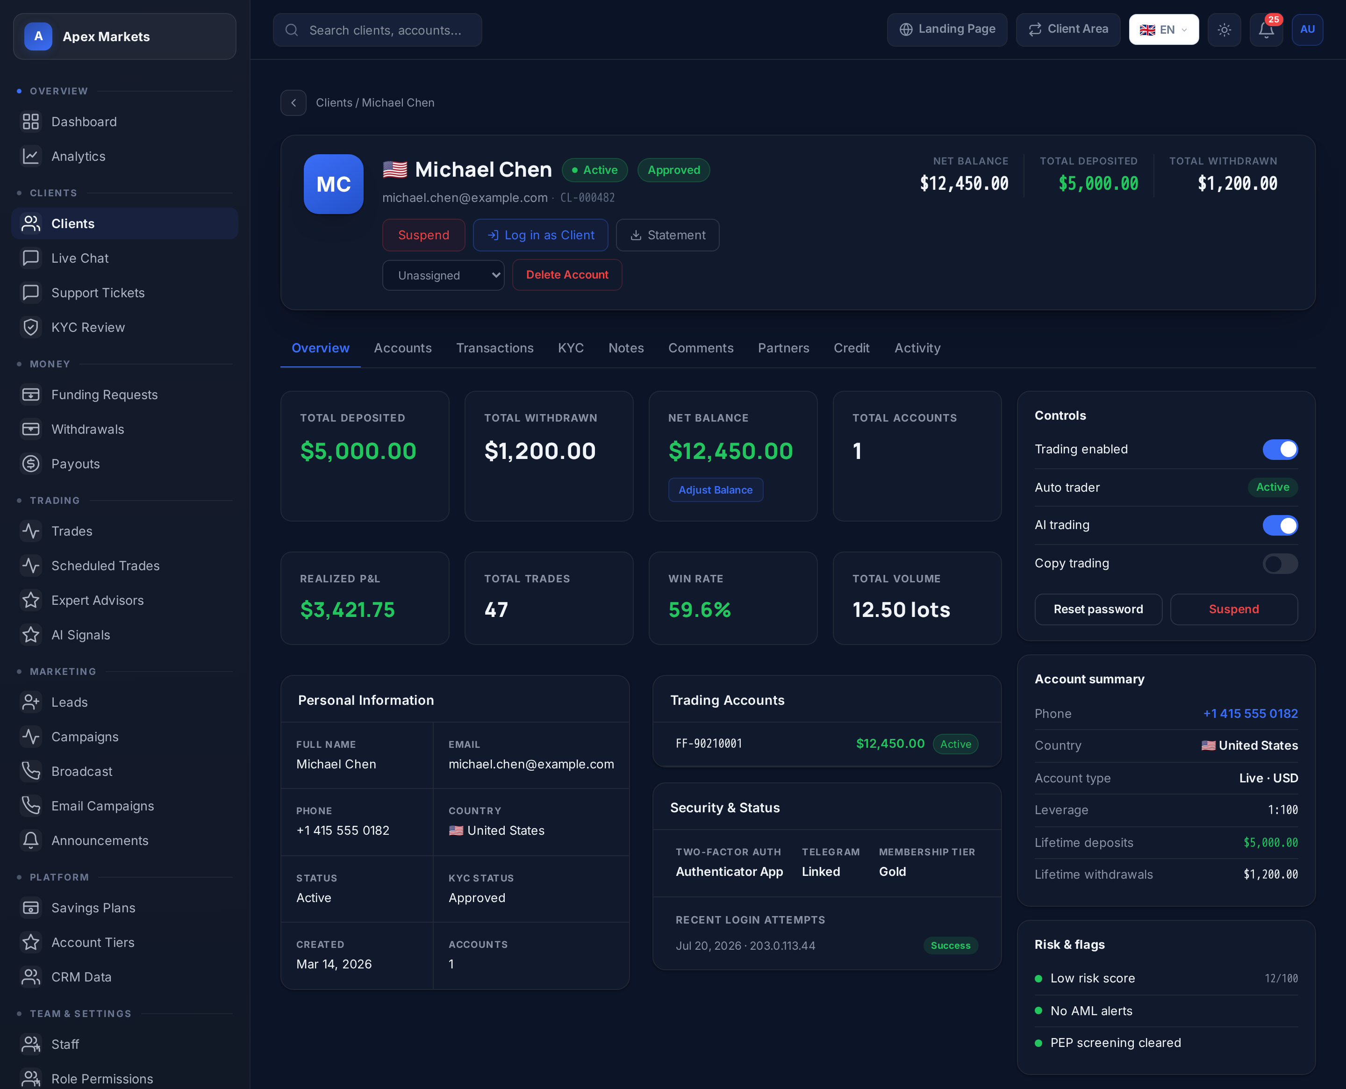The width and height of the screenshot is (1346, 1089).
Task: Click the Low risk score row
Action: click(1166, 978)
